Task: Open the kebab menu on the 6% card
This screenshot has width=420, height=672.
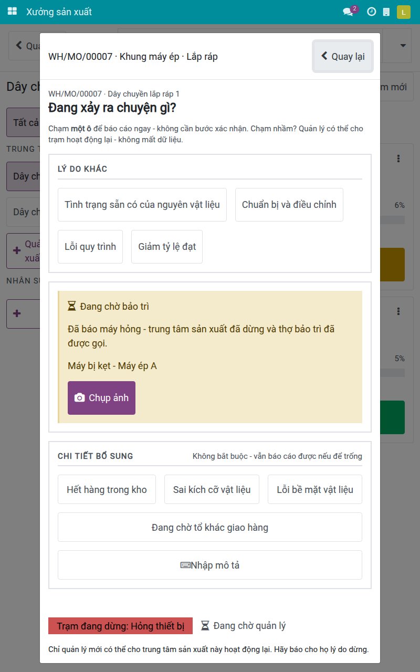Action: tap(398, 159)
